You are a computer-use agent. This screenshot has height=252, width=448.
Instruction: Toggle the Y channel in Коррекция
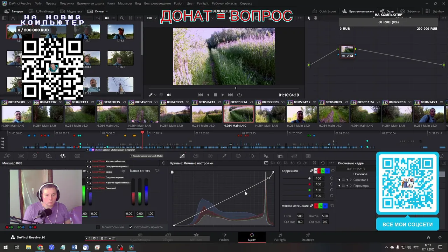[316, 171]
